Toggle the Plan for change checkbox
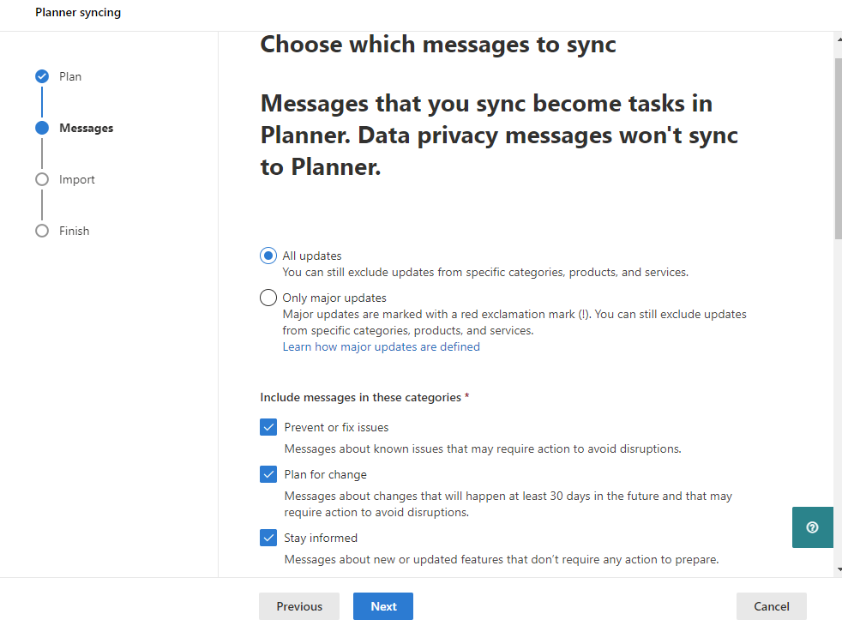 click(x=268, y=474)
